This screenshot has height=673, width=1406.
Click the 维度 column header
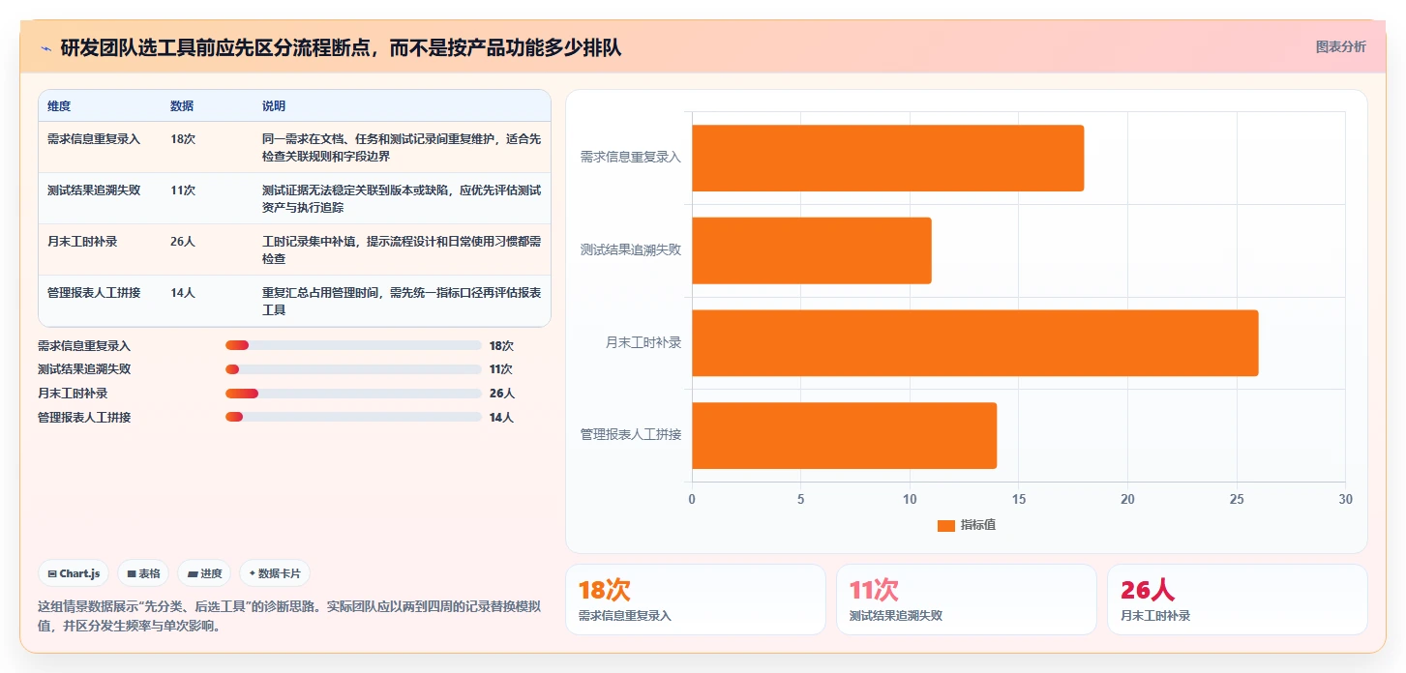coord(59,106)
